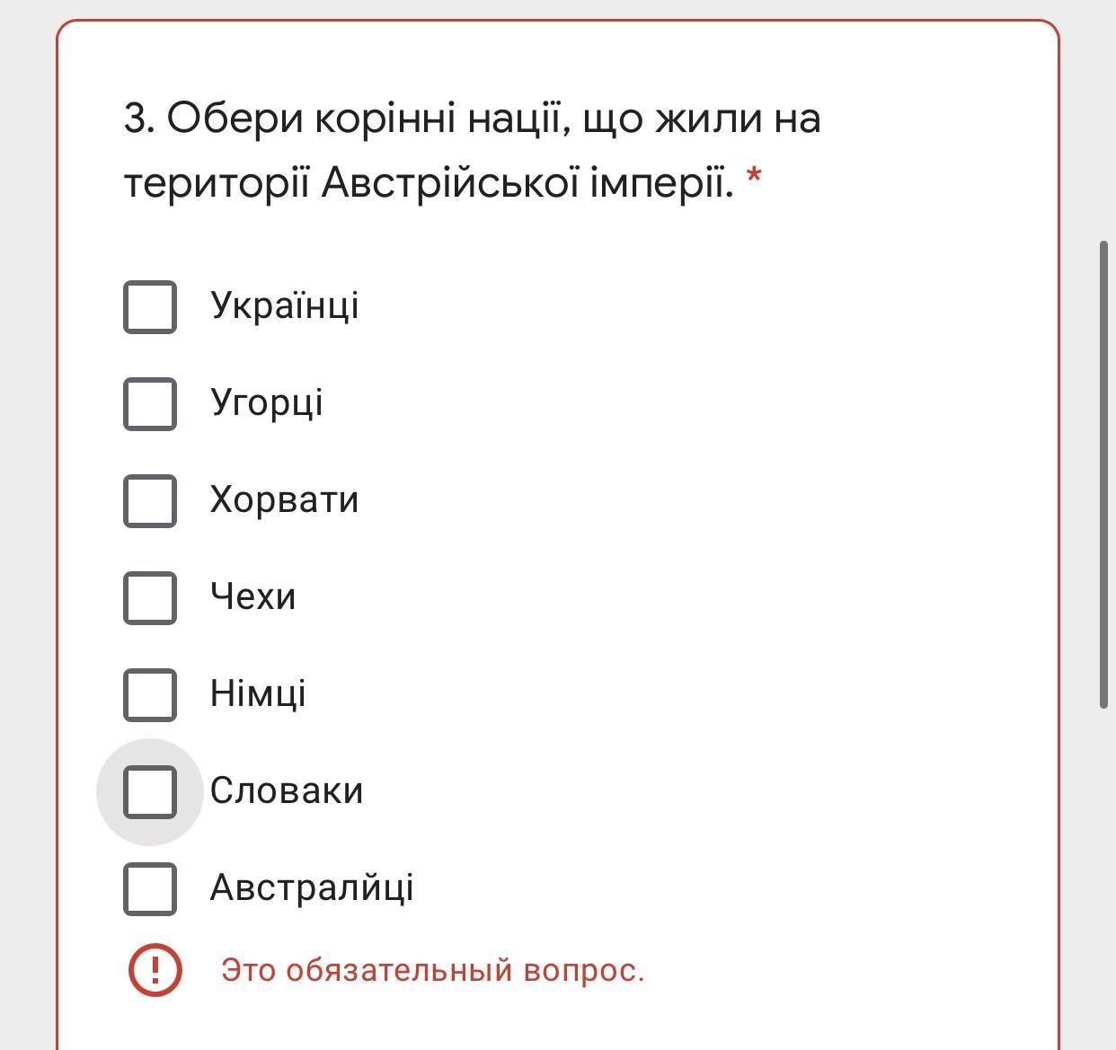1116x1050 pixels.
Task: Click the red required asterisk icon
Action: coord(754,177)
